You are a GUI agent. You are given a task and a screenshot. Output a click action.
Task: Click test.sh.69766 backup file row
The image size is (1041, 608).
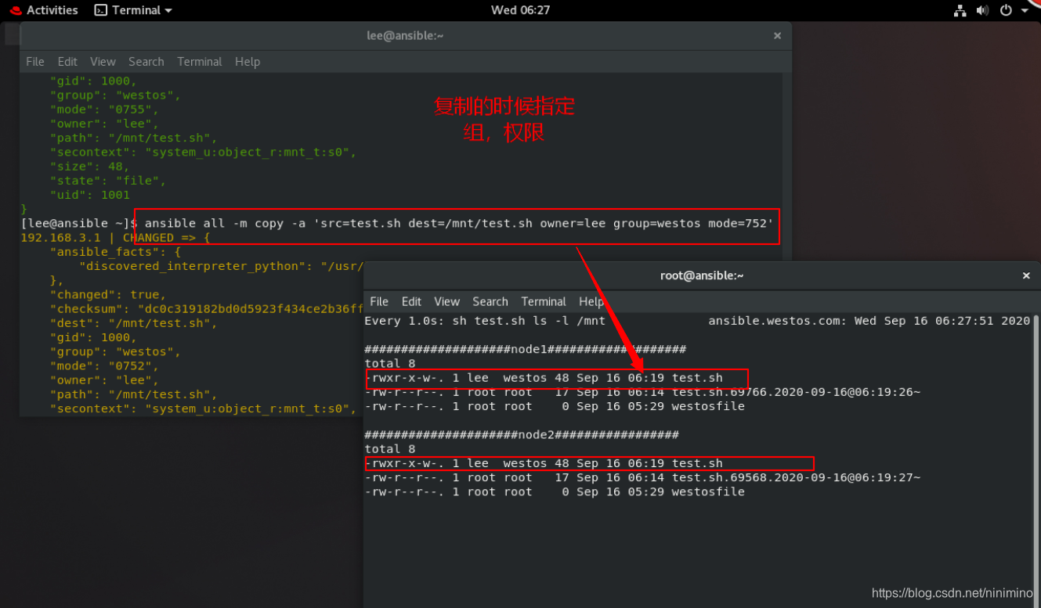pos(642,392)
